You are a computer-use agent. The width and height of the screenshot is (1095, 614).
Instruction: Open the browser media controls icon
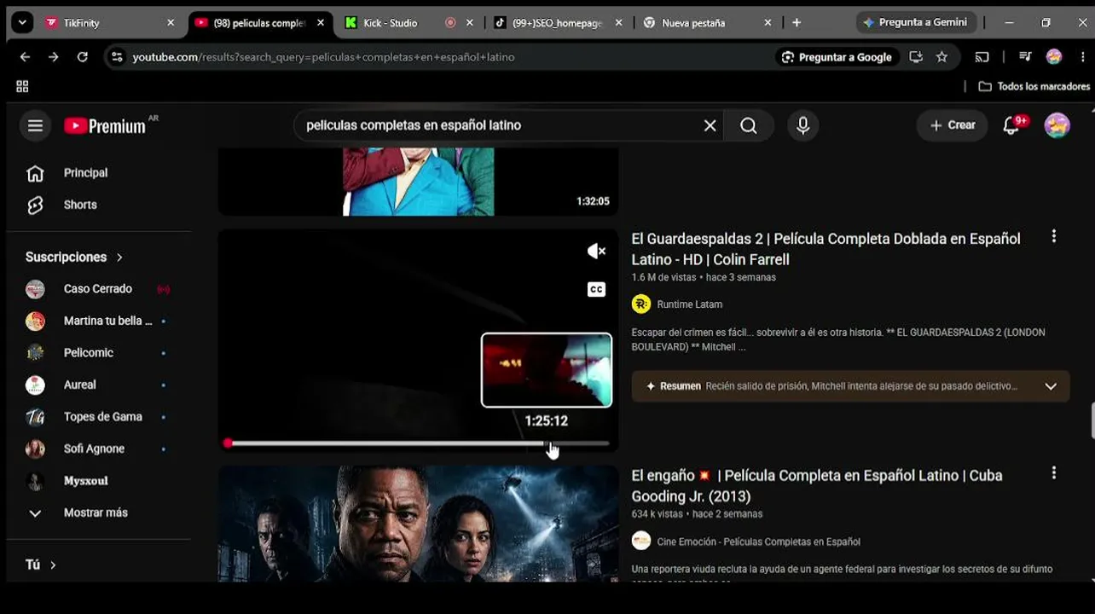coord(1026,57)
